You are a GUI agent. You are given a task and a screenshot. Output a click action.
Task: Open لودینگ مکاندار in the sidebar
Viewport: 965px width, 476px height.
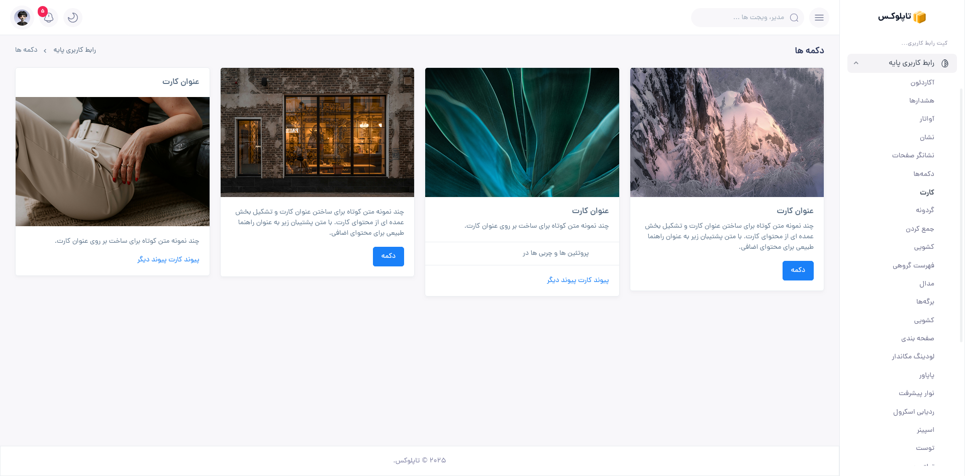(x=913, y=356)
